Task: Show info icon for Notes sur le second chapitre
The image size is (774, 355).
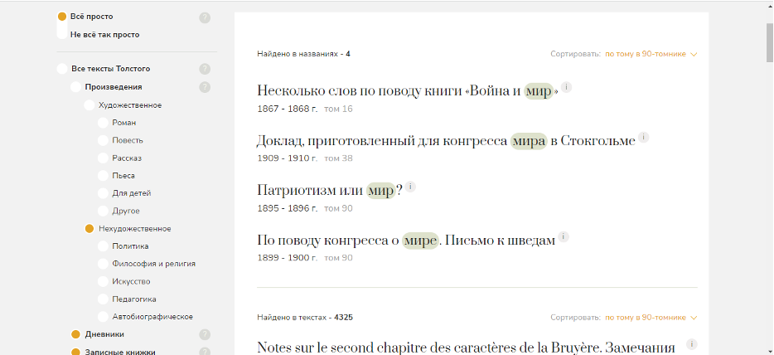Action: pyautogui.click(x=692, y=344)
